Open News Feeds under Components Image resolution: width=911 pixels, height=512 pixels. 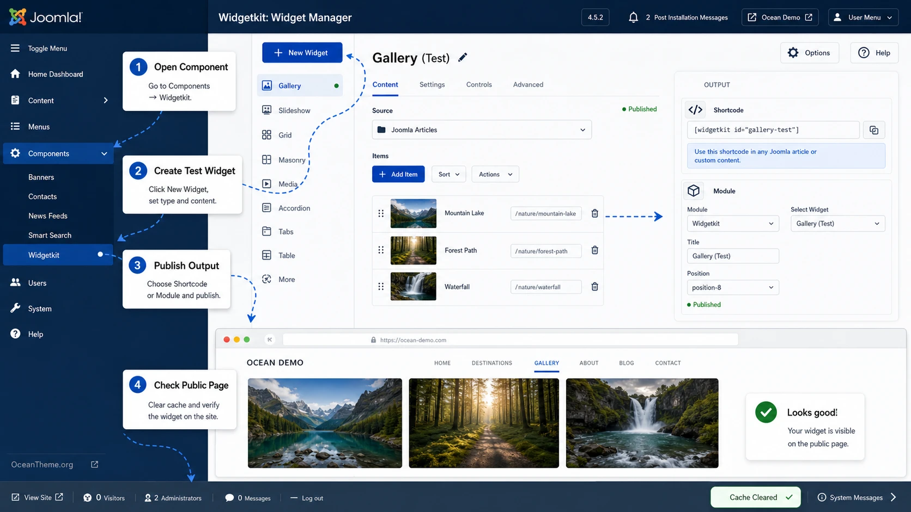coord(48,216)
